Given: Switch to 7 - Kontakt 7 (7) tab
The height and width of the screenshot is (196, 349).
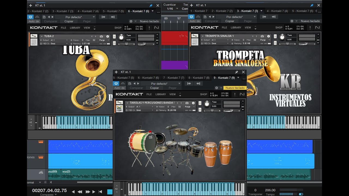Looking at the screenshot, I should pos(174,78).
